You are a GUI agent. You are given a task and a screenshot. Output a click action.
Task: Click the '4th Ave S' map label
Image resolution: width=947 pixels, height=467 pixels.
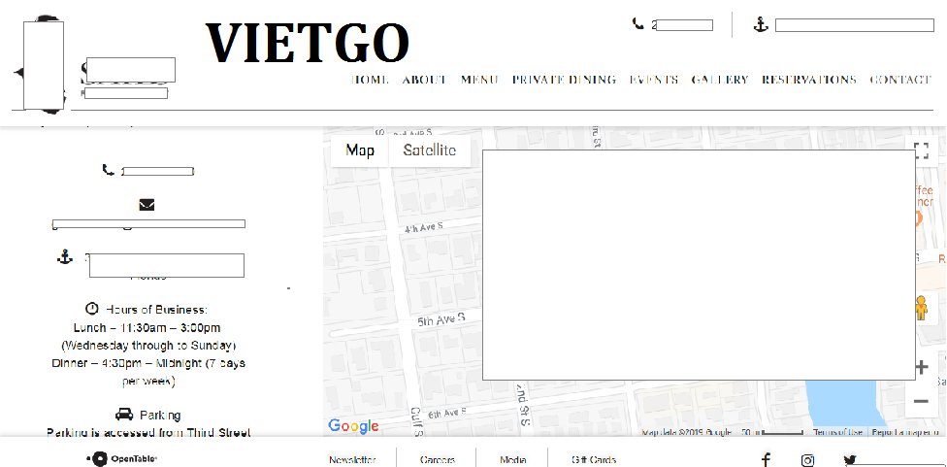[x=424, y=228]
